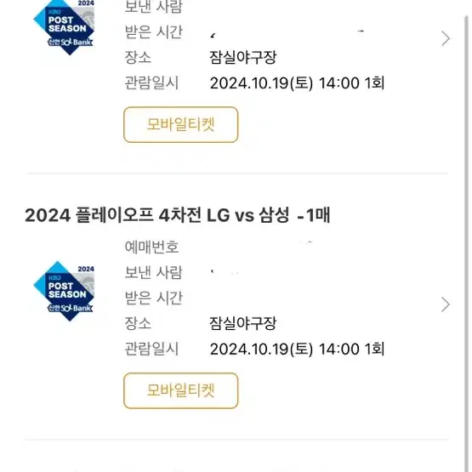472x472 pixels.
Task: Click the 예매번호 label in 4차전 ticket
Action: pos(151,247)
